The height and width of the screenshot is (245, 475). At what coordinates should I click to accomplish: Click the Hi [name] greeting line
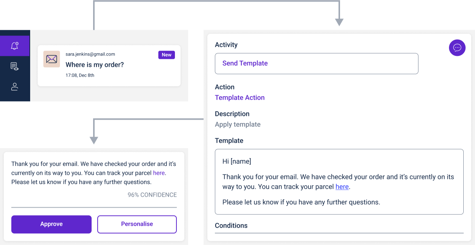[237, 162]
